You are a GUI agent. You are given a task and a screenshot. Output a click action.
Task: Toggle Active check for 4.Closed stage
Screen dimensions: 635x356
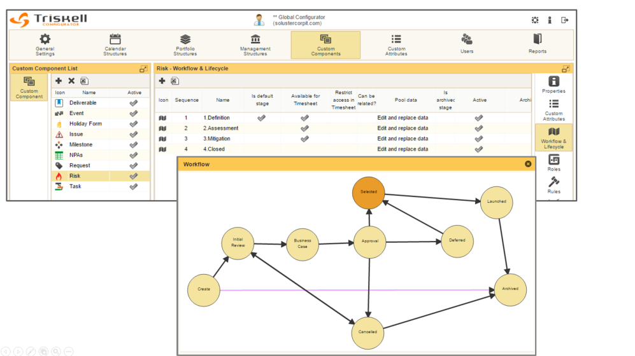tap(479, 149)
